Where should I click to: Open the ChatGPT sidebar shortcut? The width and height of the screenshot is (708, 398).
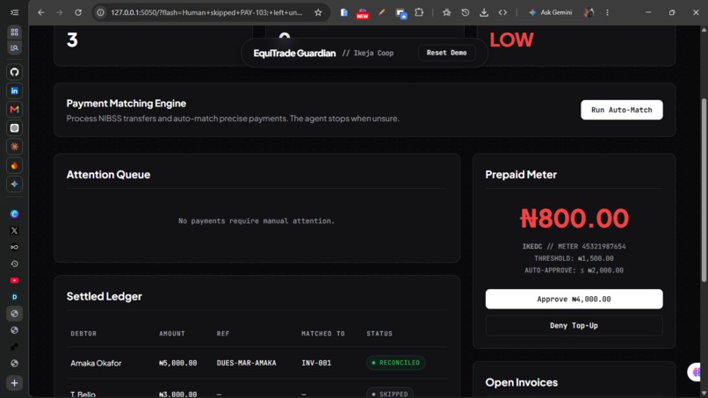pyautogui.click(x=14, y=128)
